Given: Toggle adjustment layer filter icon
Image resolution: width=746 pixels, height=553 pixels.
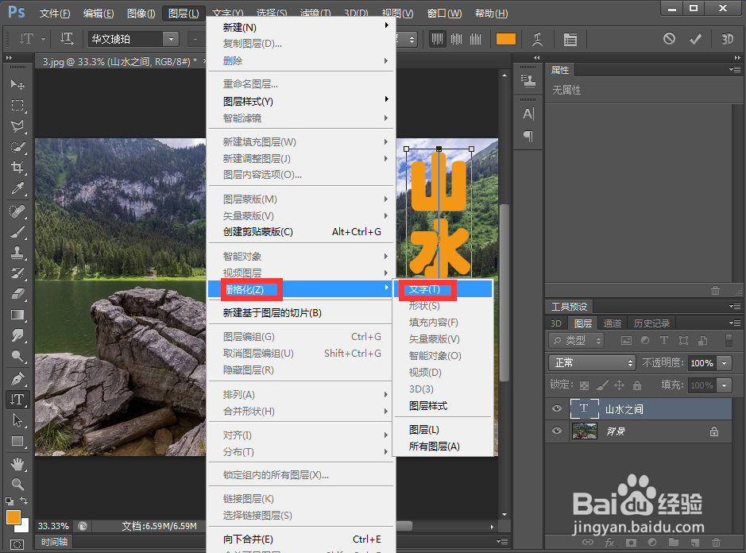Looking at the screenshot, I should tap(645, 340).
